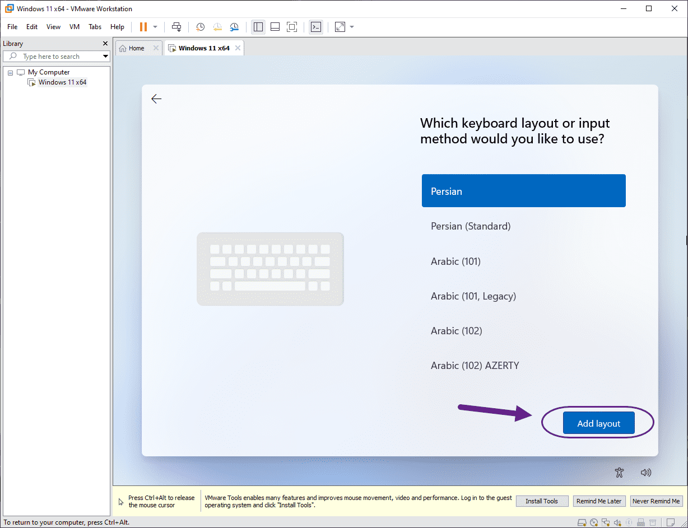The image size is (688, 528).
Task: Click the message log note icon
Action: pos(671,522)
